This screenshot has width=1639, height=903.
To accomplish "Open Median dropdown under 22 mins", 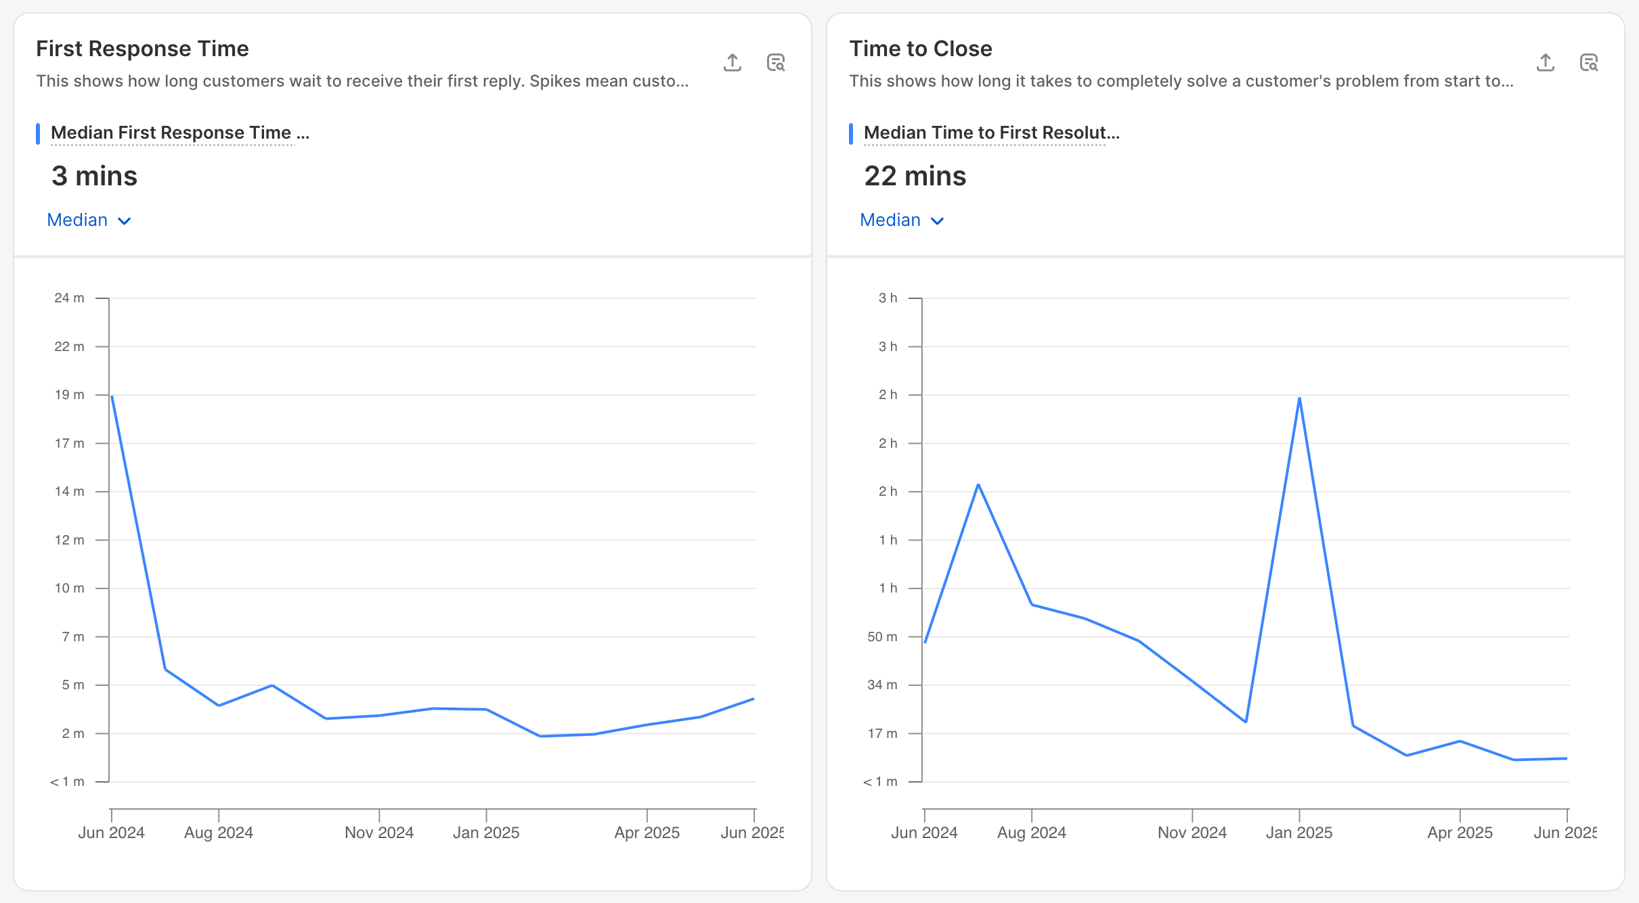I will (901, 221).
